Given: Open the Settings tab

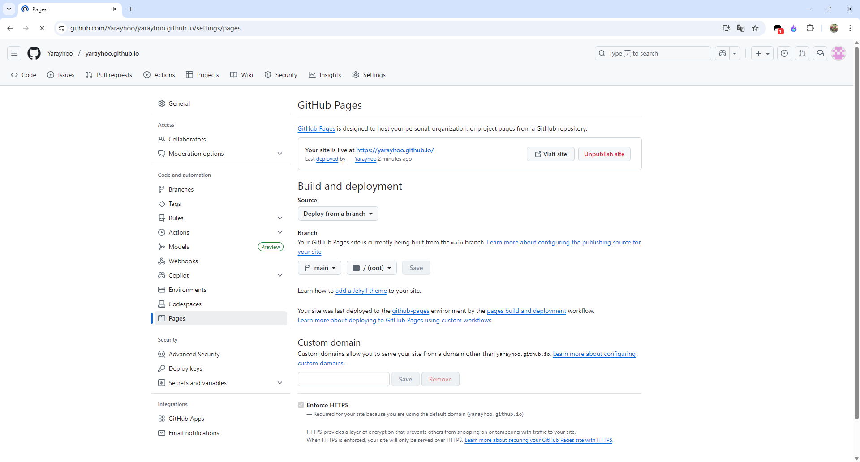Looking at the screenshot, I should [x=369, y=75].
